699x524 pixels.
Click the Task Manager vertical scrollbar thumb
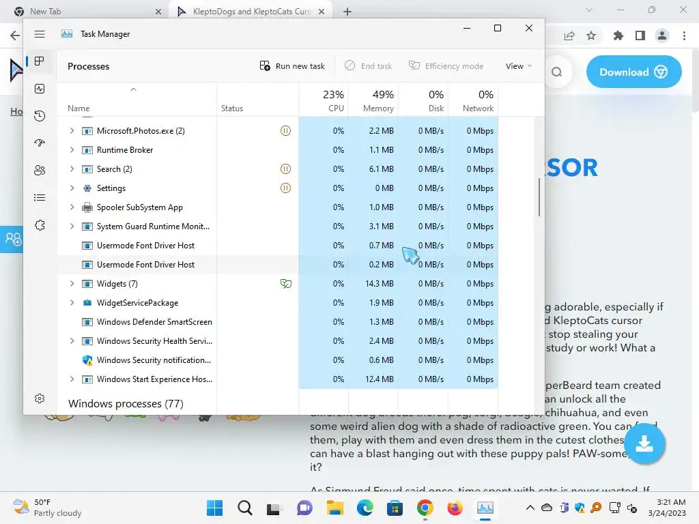coord(539,197)
